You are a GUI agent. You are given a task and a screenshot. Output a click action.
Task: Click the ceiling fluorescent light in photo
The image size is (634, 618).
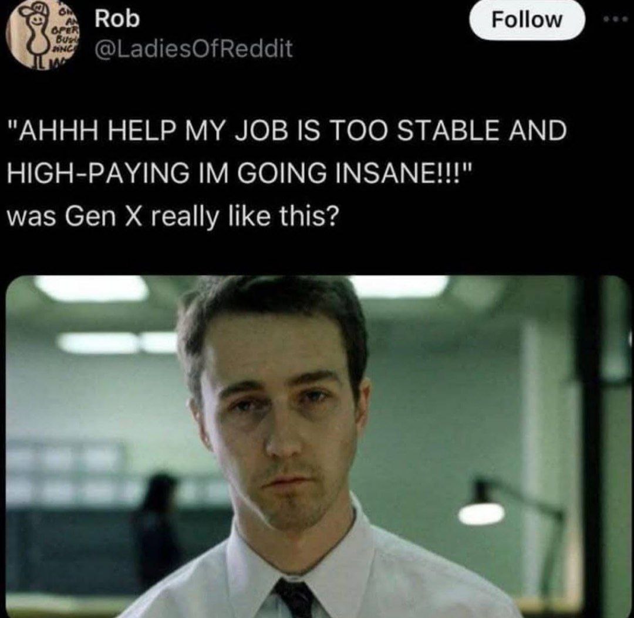(x=92, y=288)
